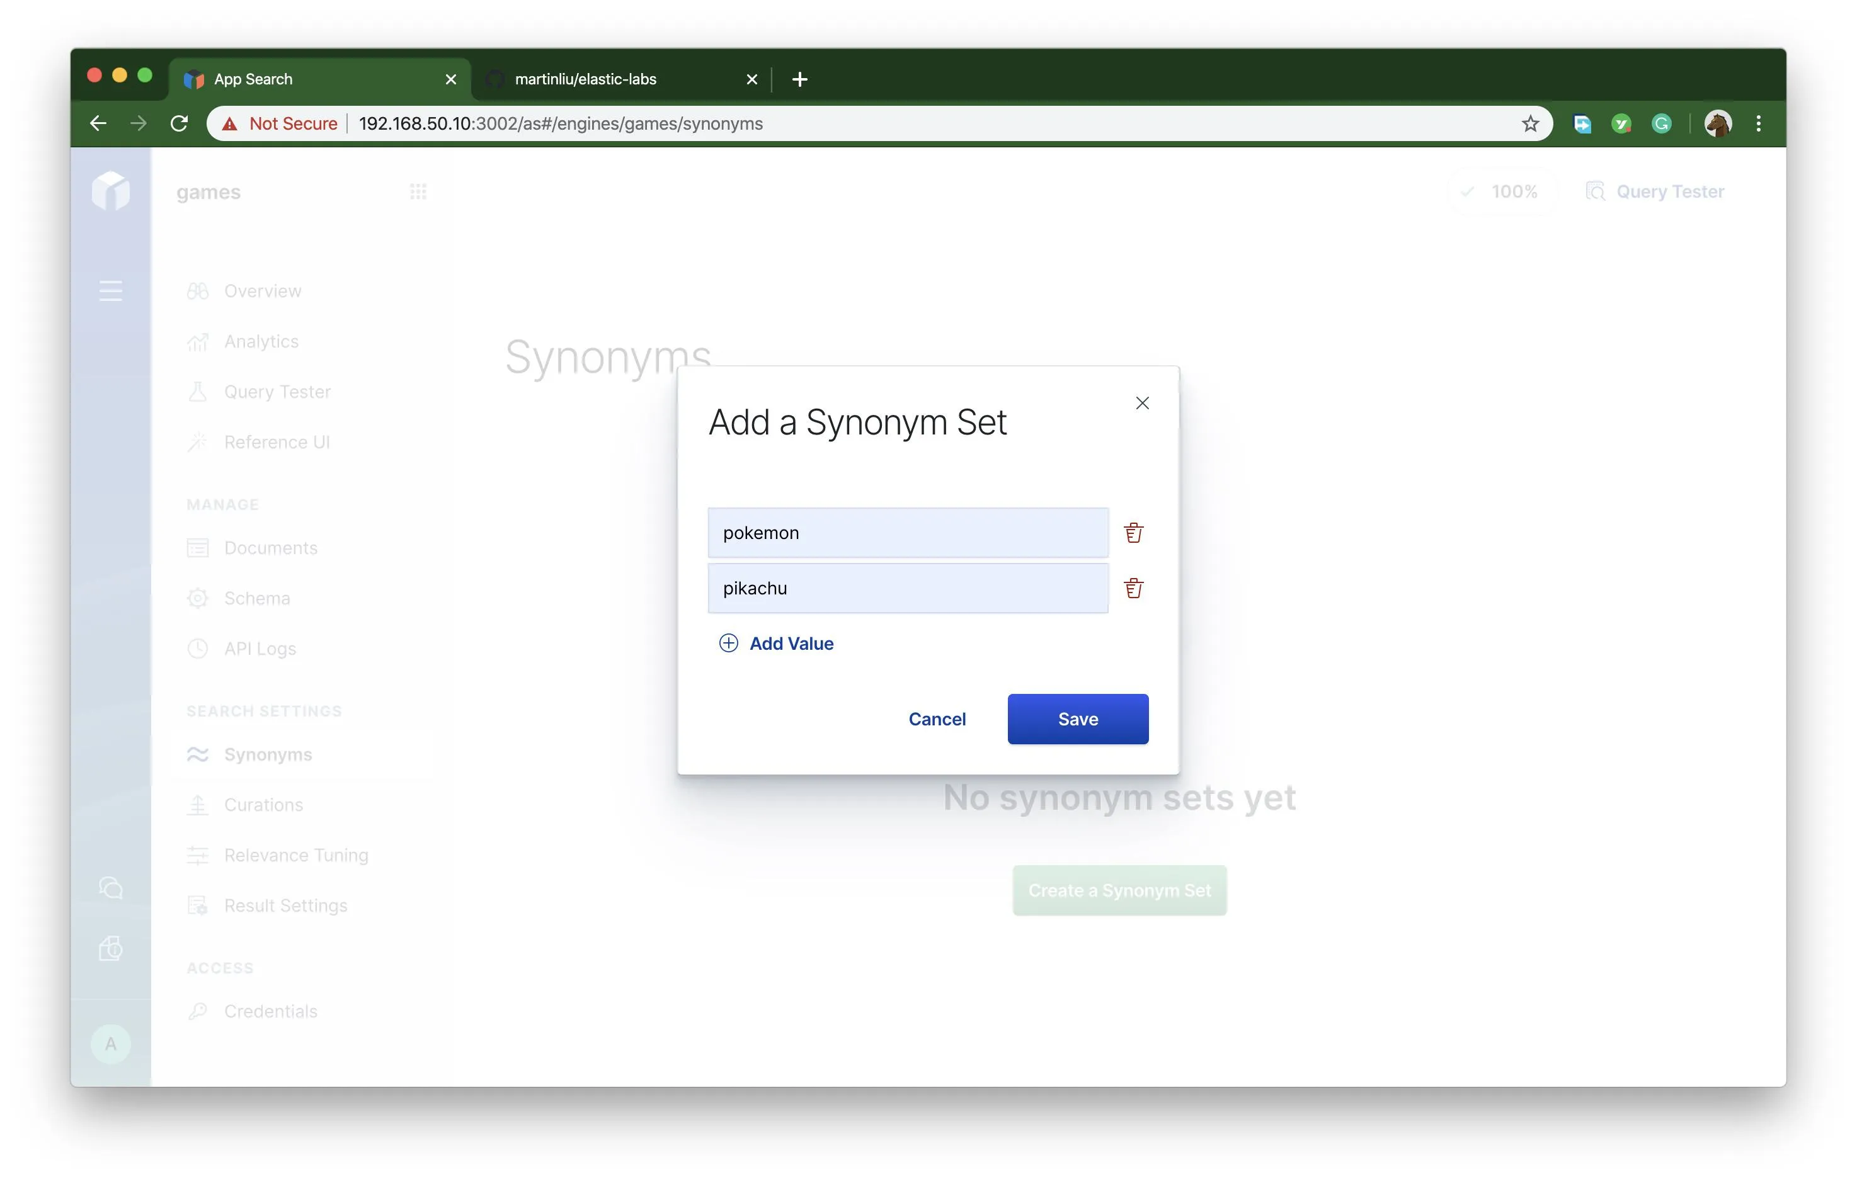Remove the pikachu synonym row
The image size is (1857, 1180).
coord(1133,588)
